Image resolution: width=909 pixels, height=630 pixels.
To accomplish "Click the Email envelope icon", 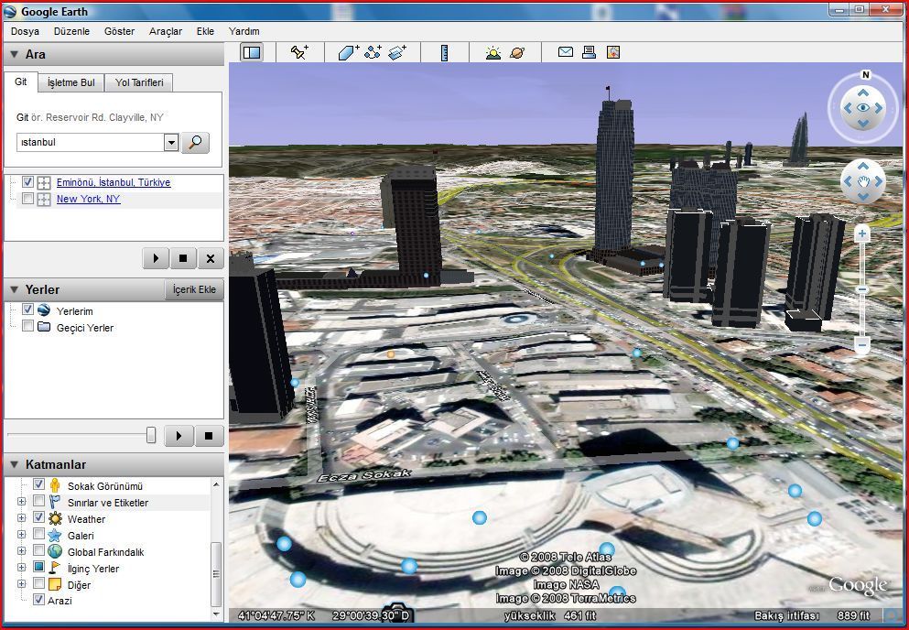I will (x=566, y=52).
